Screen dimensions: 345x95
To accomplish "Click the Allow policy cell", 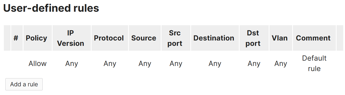I will click(38, 63).
